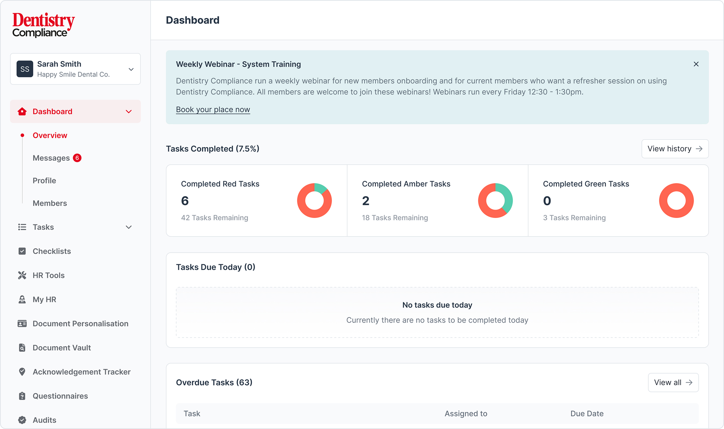Click the Acknowledgement Tracker pin icon
Image resolution: width=724 pixels, height=429 pixels.
coord(22,372)
